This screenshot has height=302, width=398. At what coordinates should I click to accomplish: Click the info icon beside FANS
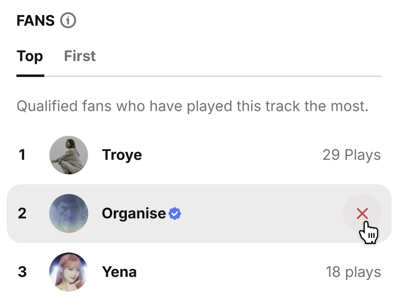click(x=68, y=21)
